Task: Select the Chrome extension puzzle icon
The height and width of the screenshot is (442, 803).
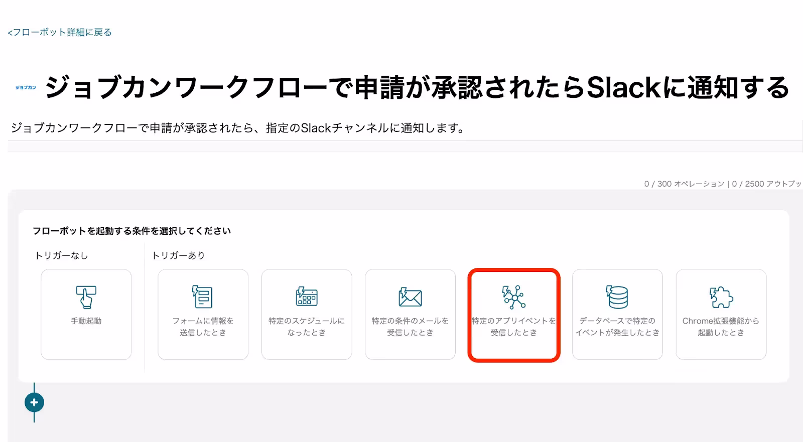Action: 721,297
